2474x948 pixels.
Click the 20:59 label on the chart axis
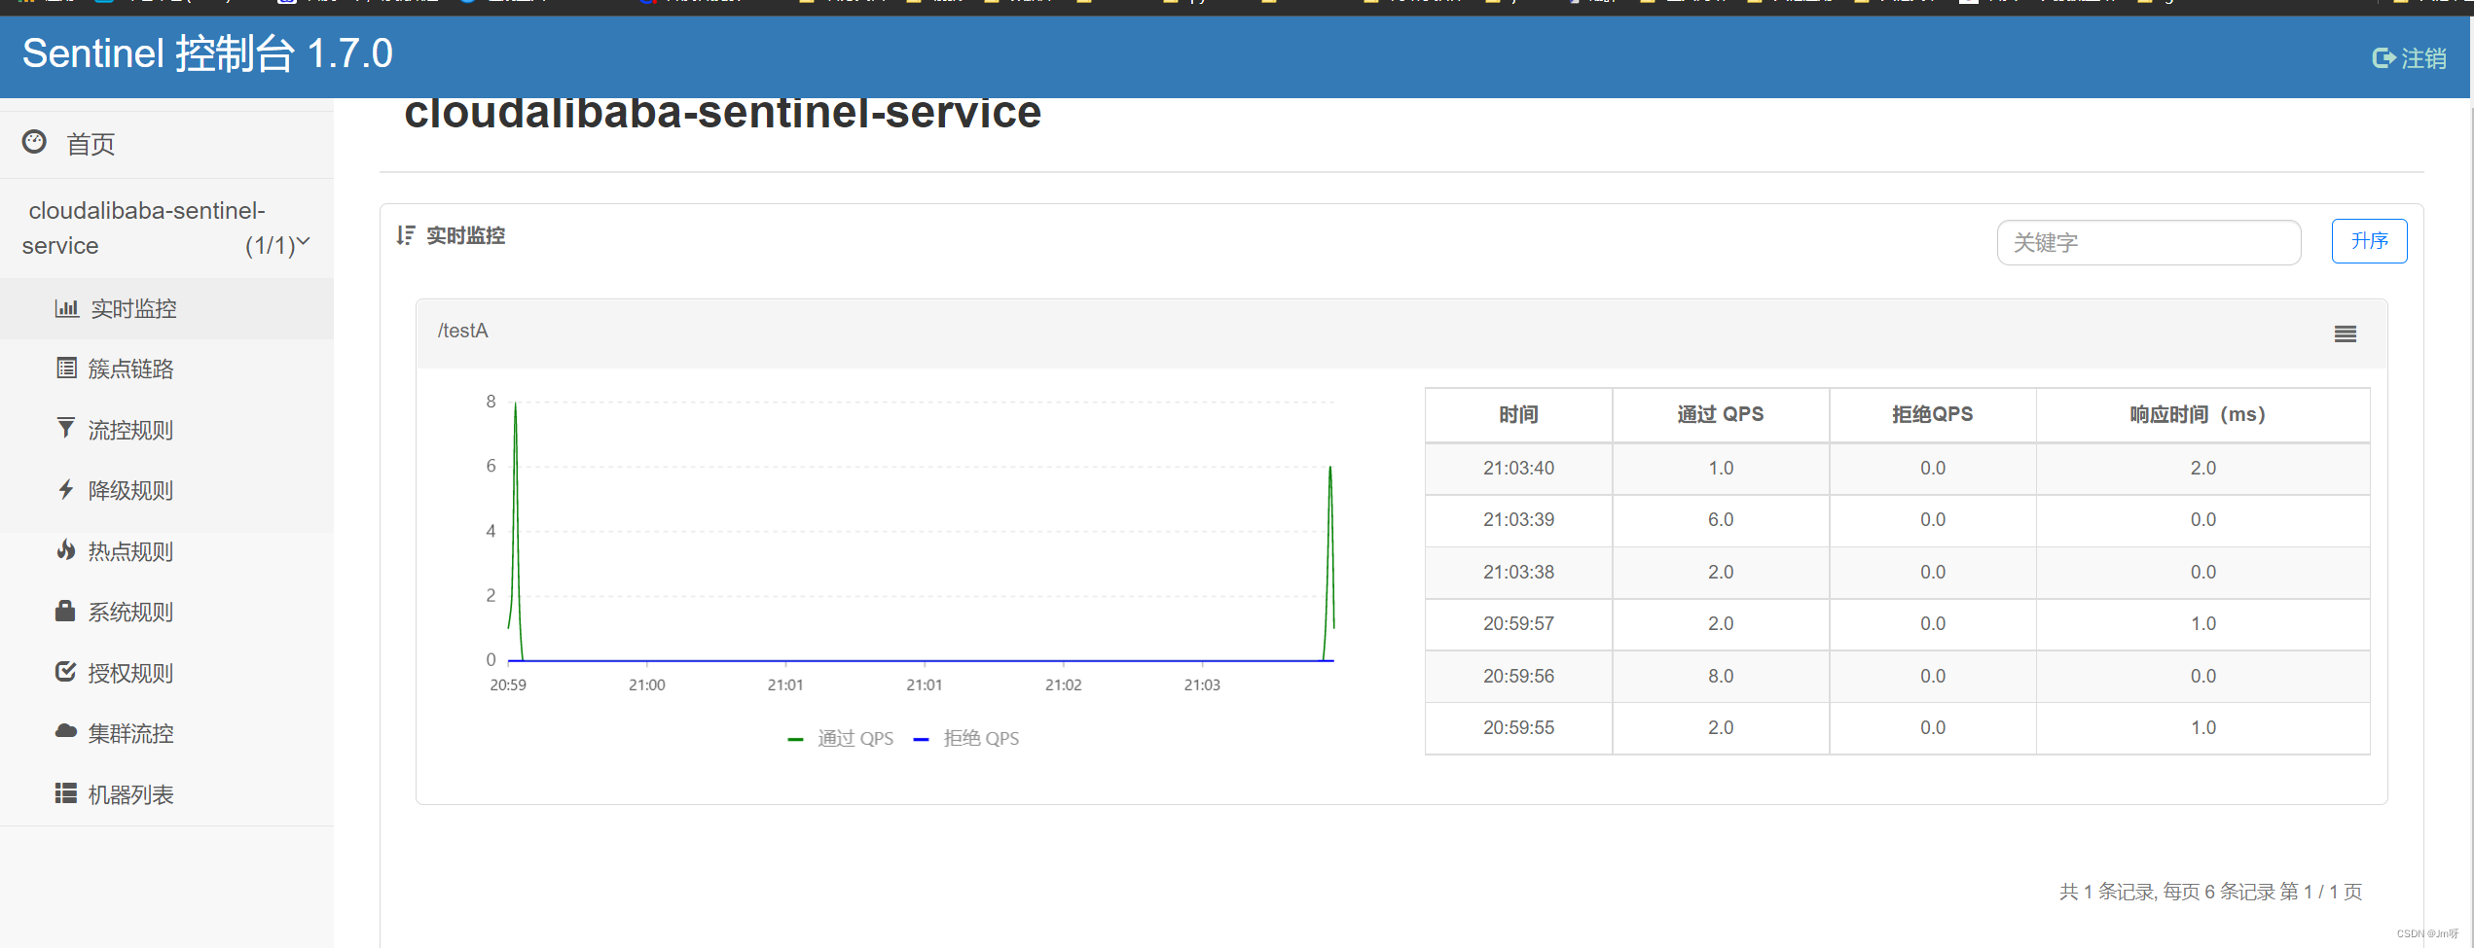[x=508, y=685]
